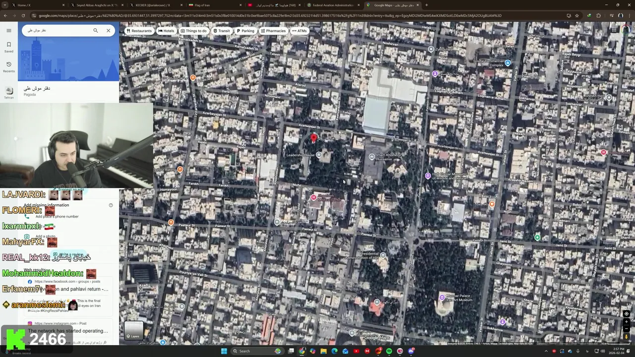This screenshot has height=357, width=635.
Task: Click the Marmar Palace Iran Art Museum marker
Action: (x=442, y=297)
